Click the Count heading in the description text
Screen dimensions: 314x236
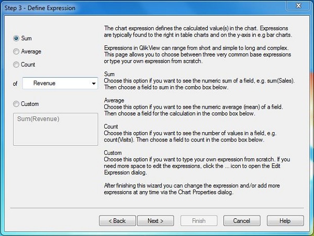[x=111, y=126]
